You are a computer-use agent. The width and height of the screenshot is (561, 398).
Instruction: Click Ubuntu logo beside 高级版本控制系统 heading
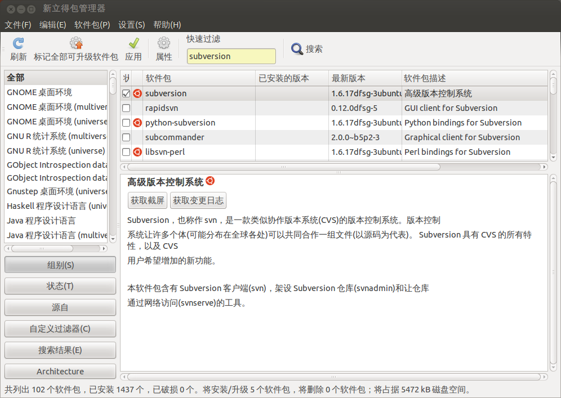click(x=211, y=181)
